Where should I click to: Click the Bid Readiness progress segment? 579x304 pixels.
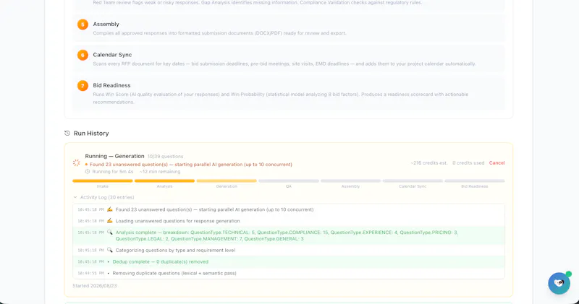(475, 181)
